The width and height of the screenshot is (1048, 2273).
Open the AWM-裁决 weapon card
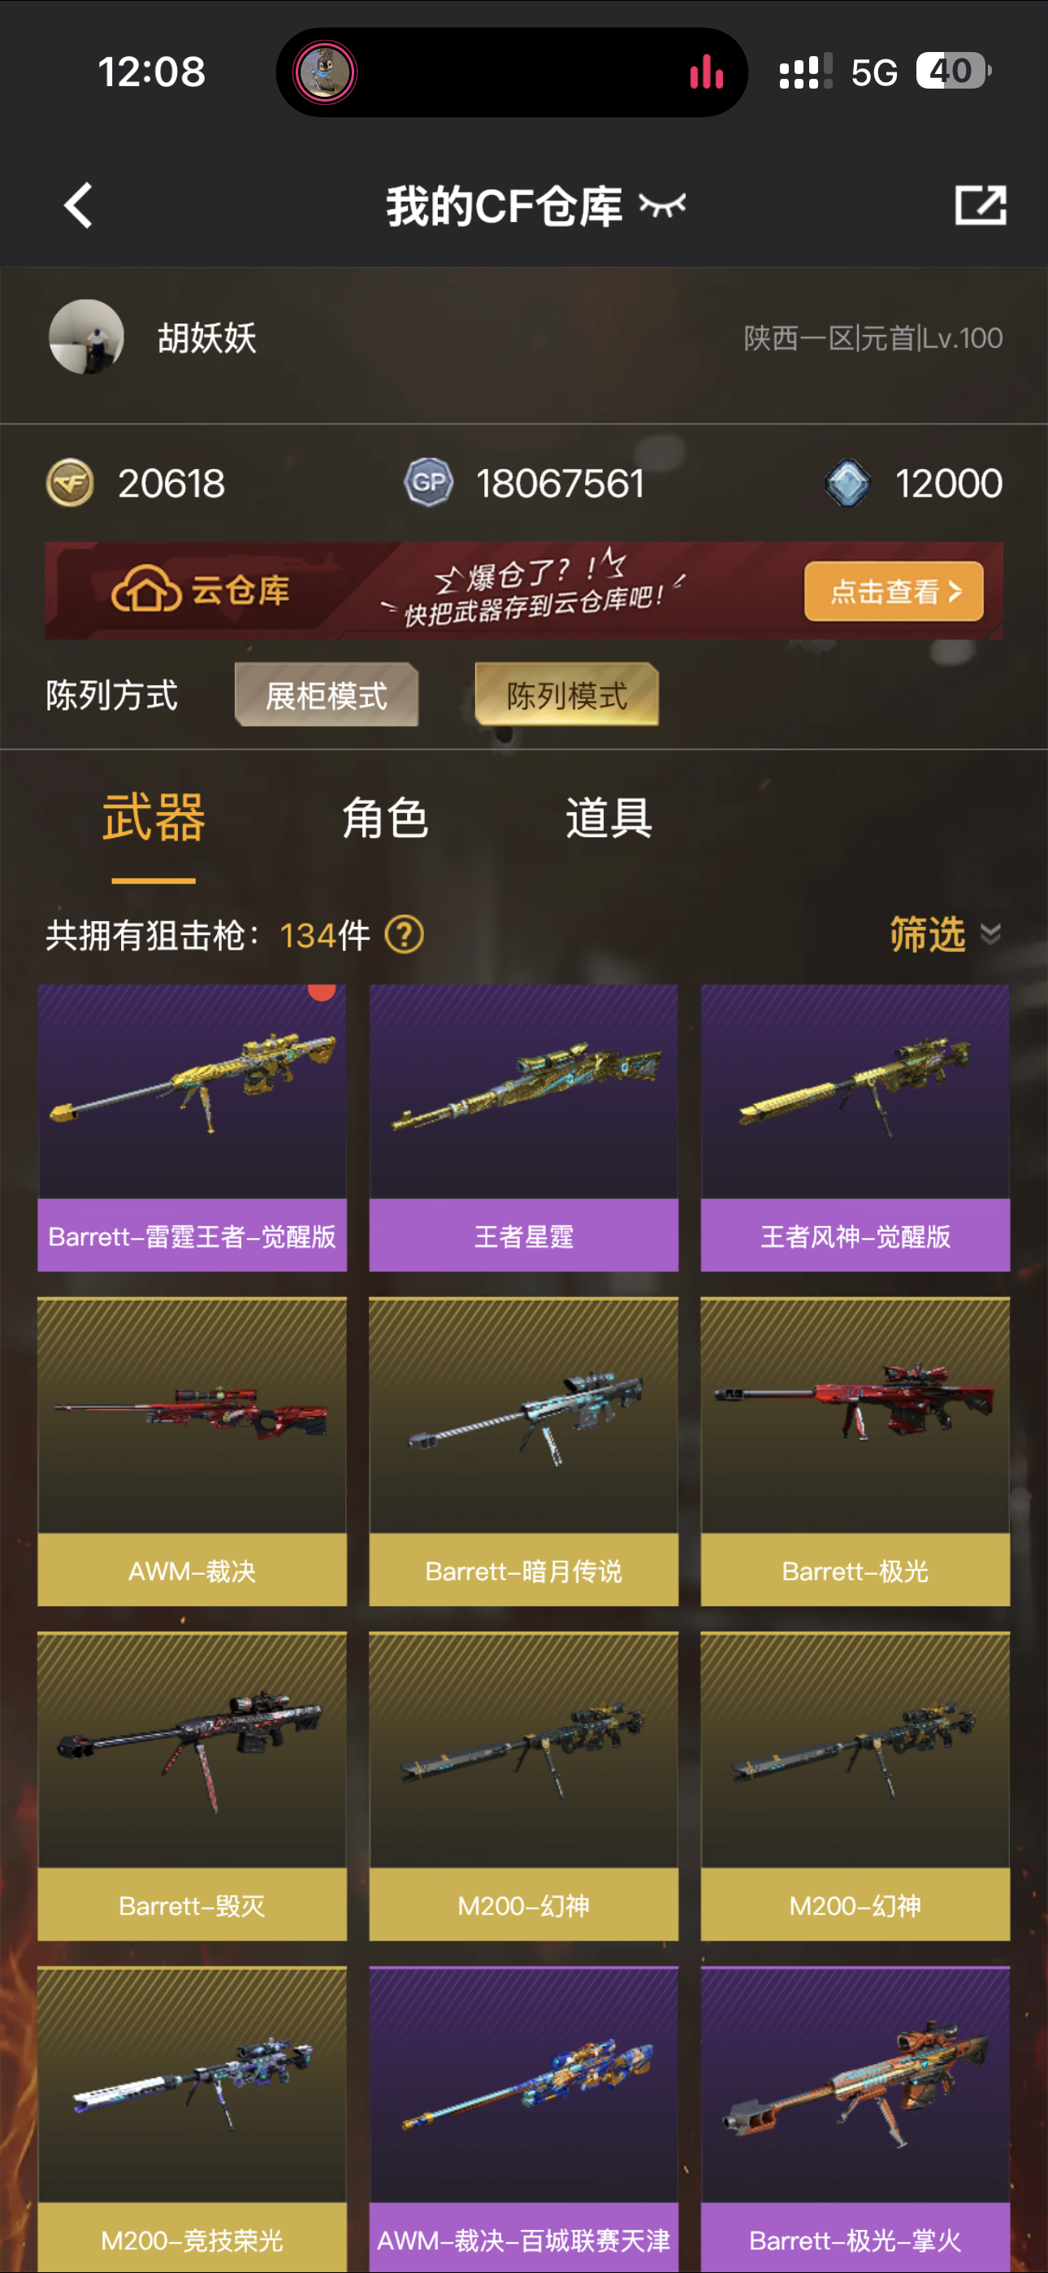(193, 1450)
